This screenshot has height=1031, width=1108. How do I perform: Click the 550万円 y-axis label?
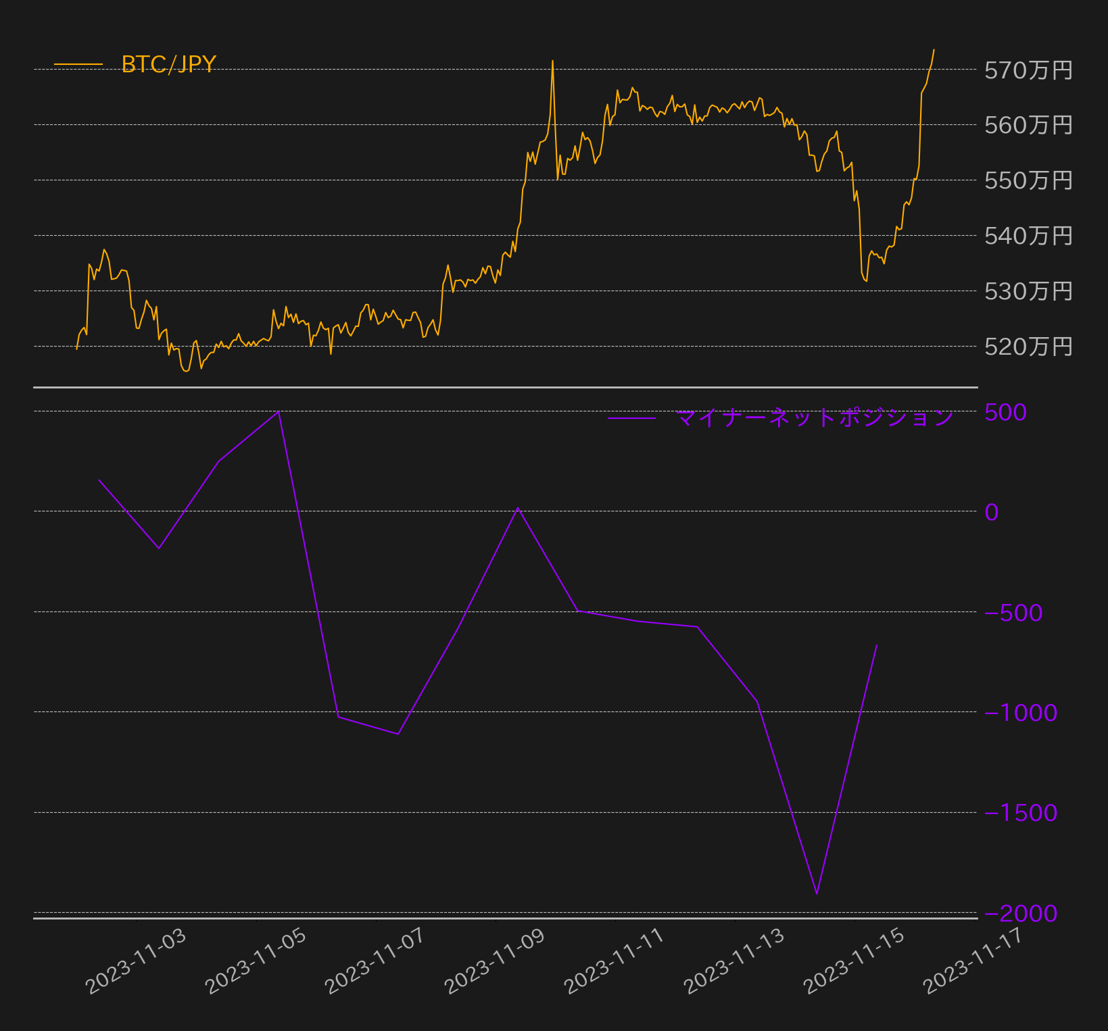tap(1028, 180)
